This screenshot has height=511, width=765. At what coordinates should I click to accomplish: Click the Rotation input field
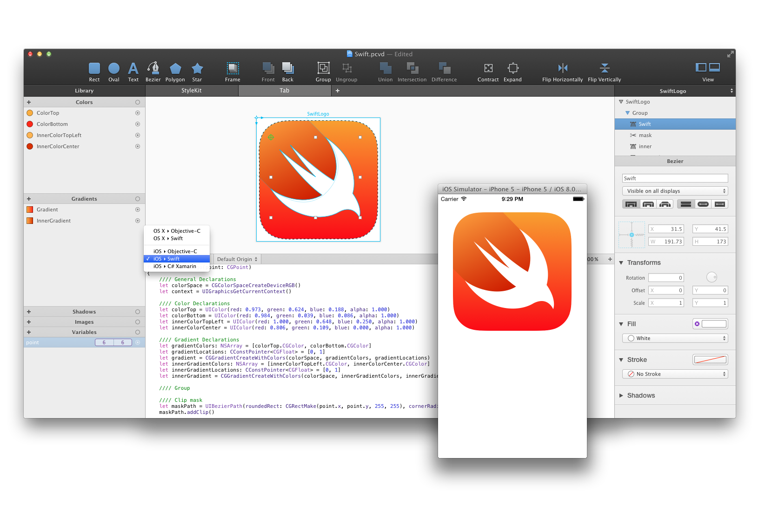666,278
